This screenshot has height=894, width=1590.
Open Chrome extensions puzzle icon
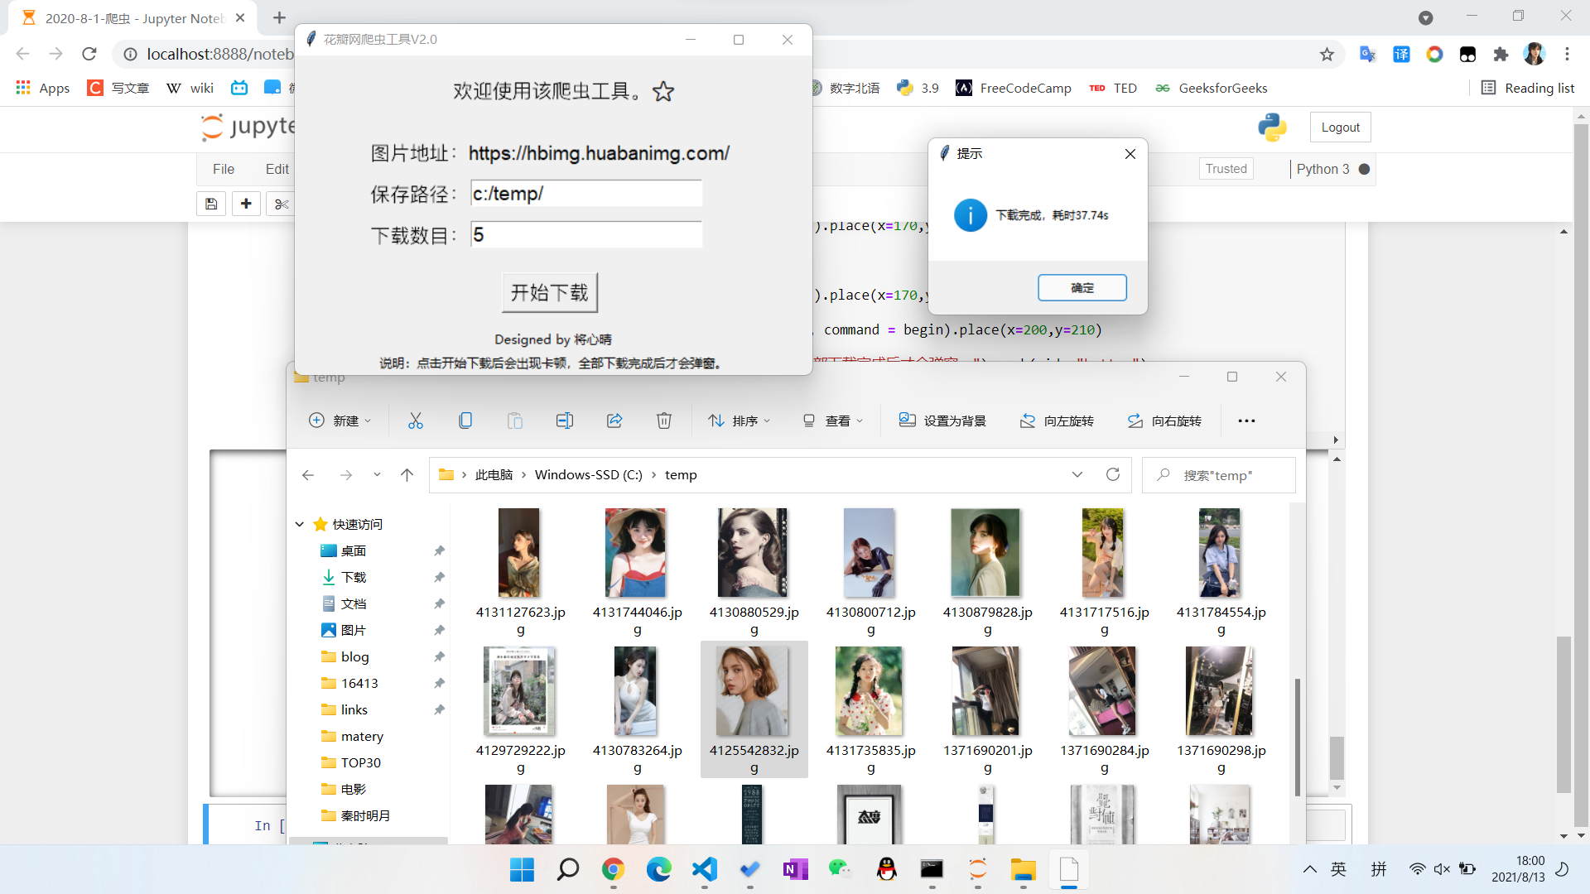(1501, 55)
